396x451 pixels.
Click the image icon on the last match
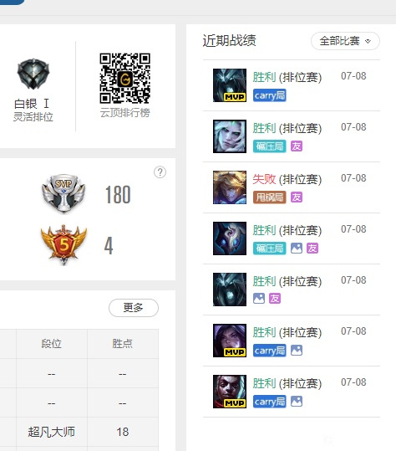(297, 402)
